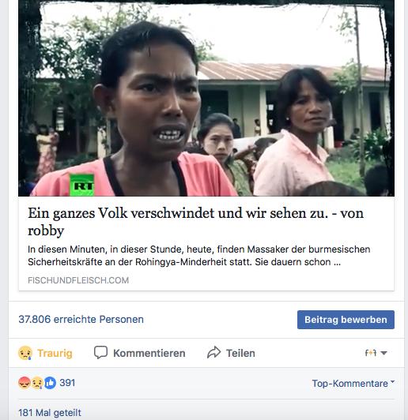Click the small profile avatar icon near Teilen

point(371,353)
